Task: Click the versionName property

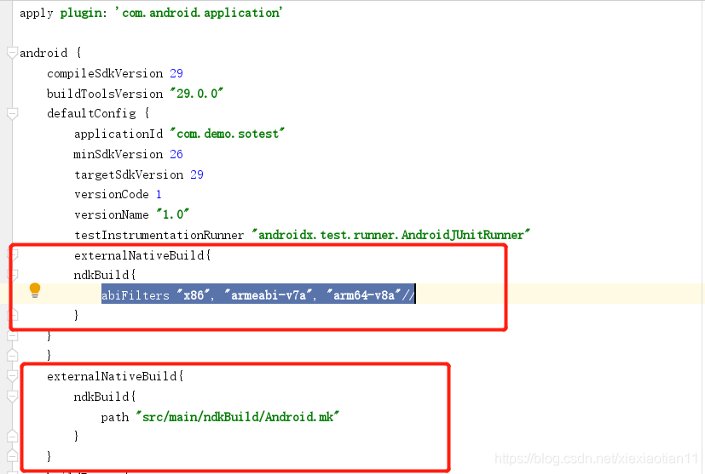Action: [111, 214]
